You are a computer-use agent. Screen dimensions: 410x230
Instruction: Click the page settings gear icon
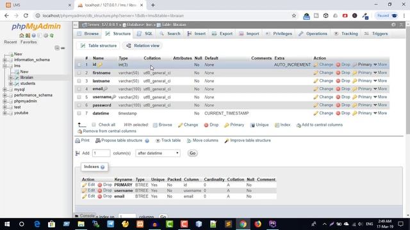[393, 24]
